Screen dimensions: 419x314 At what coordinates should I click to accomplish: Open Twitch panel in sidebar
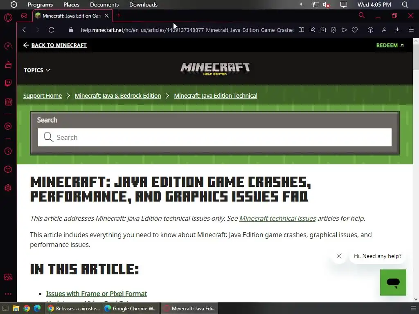click(x=8, y=83)
